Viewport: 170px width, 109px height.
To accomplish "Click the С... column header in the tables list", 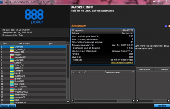I will pyautogui.click(x=86, y=72).
